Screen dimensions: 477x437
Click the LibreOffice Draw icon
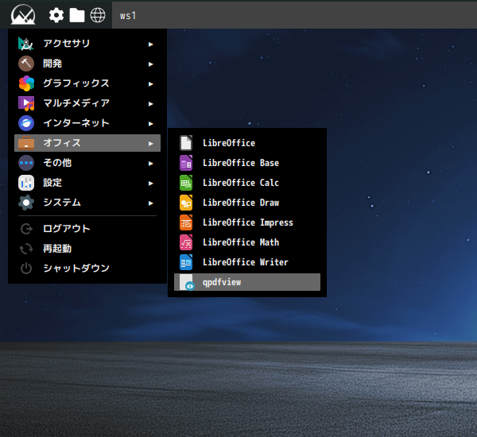[186, 203]
